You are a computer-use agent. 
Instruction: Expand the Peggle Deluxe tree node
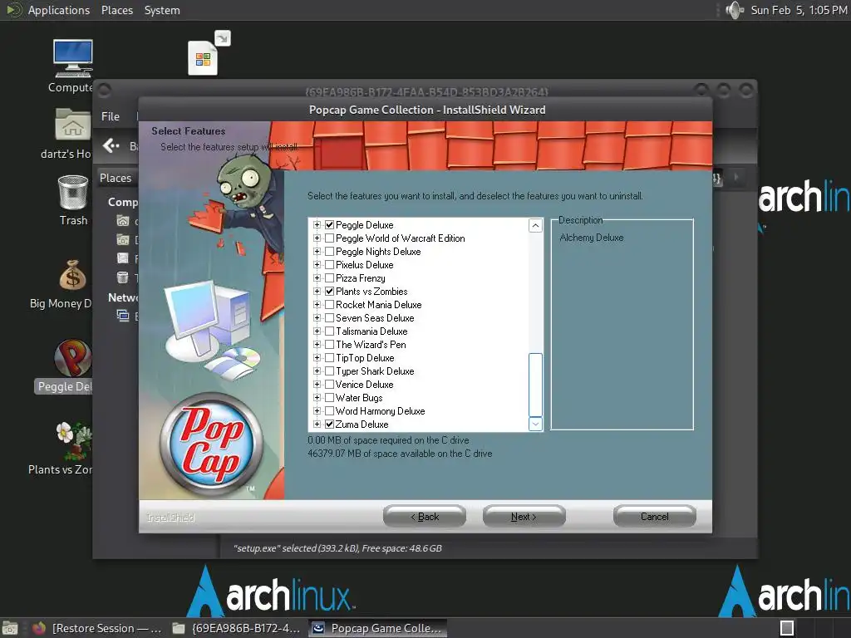[x=317, y=224]
